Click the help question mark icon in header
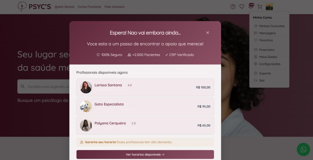Screen dimensions: 313x160 (233, 7)
